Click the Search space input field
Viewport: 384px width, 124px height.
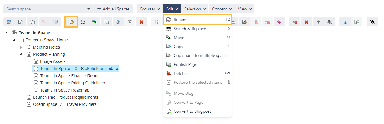(45, 9)
